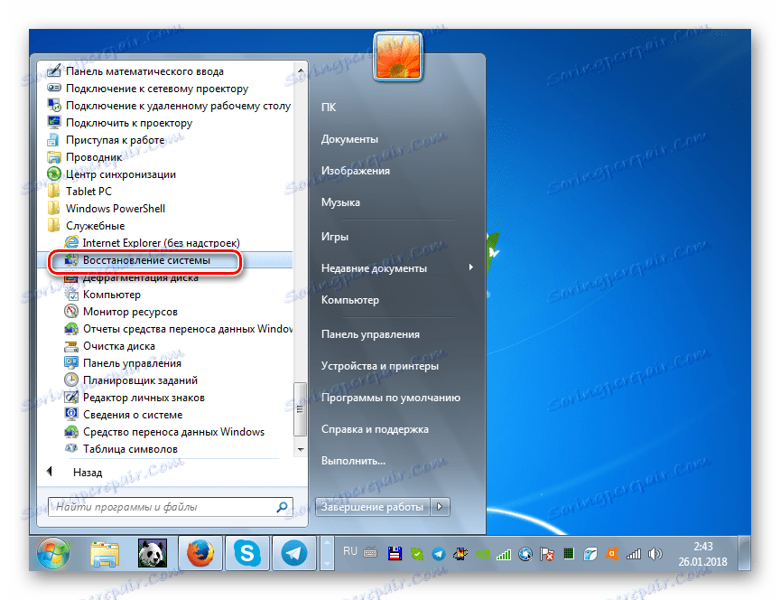Image resolution: width=780 pixels, height=600 pixels.
Task: Click the programs list scrollbar thumb
Action: coord(300,408)
